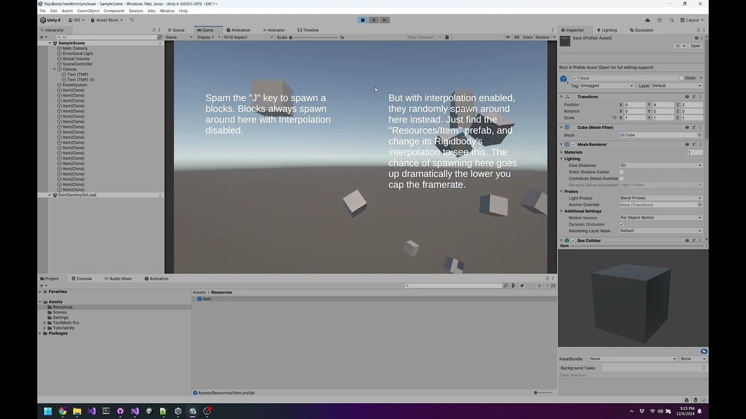Click the Stats button in Game view toolbar
This screenshot has width=746, height=419.
click(x=527, y=37)
